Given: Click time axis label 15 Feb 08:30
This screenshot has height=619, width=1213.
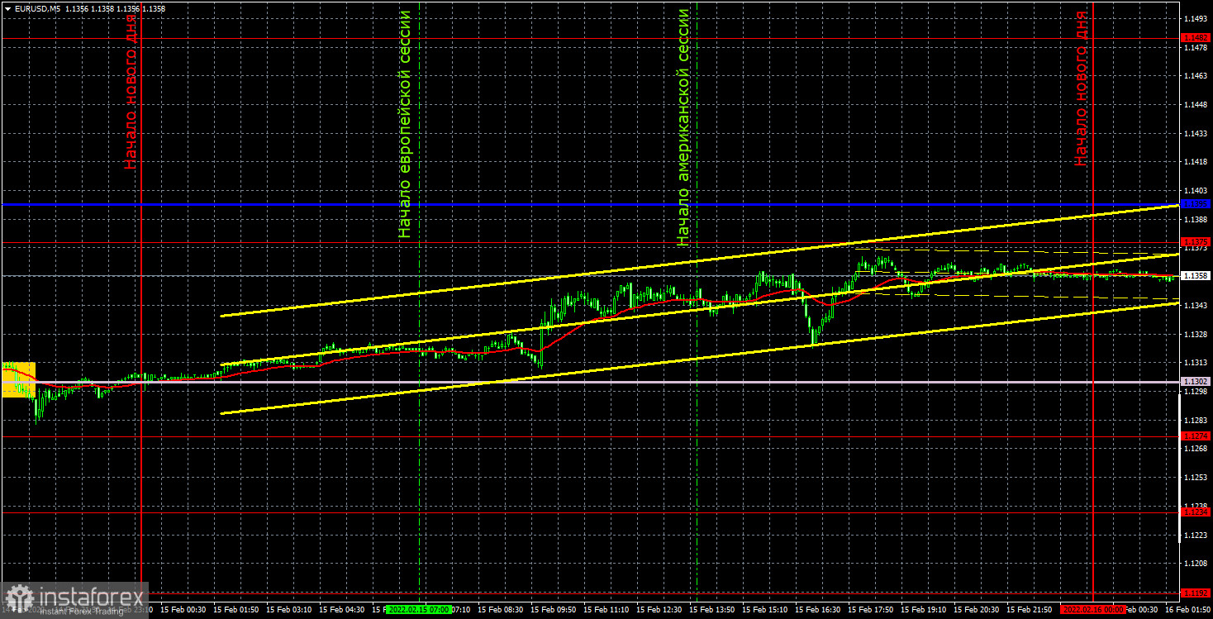Looking at the screenshot, I should point(501,609).
